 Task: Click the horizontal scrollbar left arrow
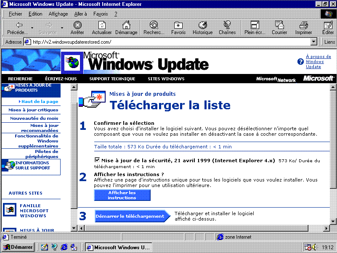(x=81, y=228)
